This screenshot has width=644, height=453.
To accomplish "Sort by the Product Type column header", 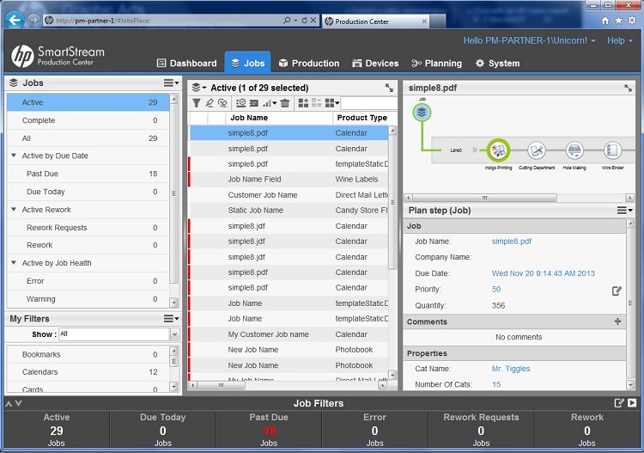I will click(361, 118).
